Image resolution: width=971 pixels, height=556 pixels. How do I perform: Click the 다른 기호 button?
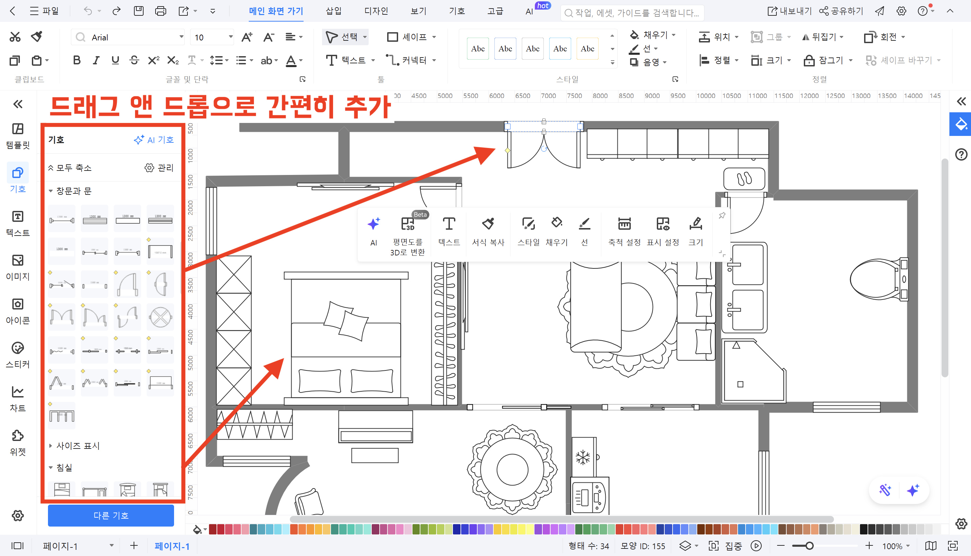click(111, 515)
